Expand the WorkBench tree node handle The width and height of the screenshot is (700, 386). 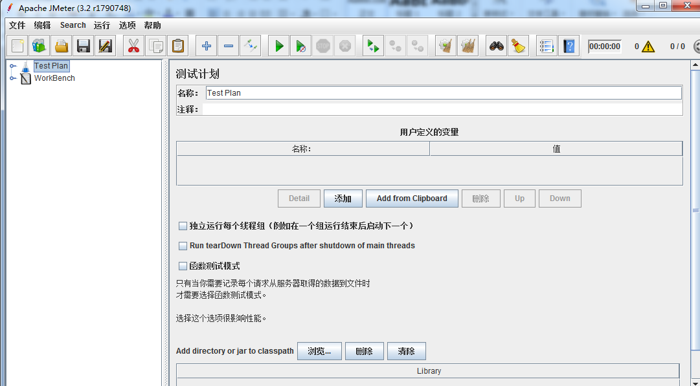(13, 78)
